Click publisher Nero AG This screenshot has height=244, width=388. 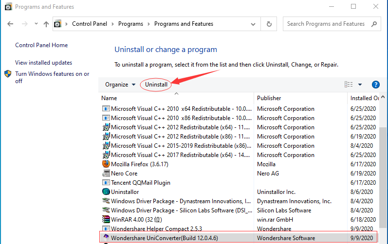pyautogui.click(x=268, y=174)
